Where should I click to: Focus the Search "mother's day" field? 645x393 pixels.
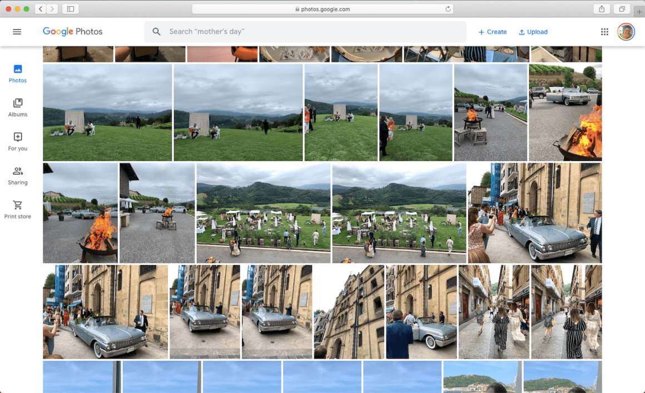point(305,32)
